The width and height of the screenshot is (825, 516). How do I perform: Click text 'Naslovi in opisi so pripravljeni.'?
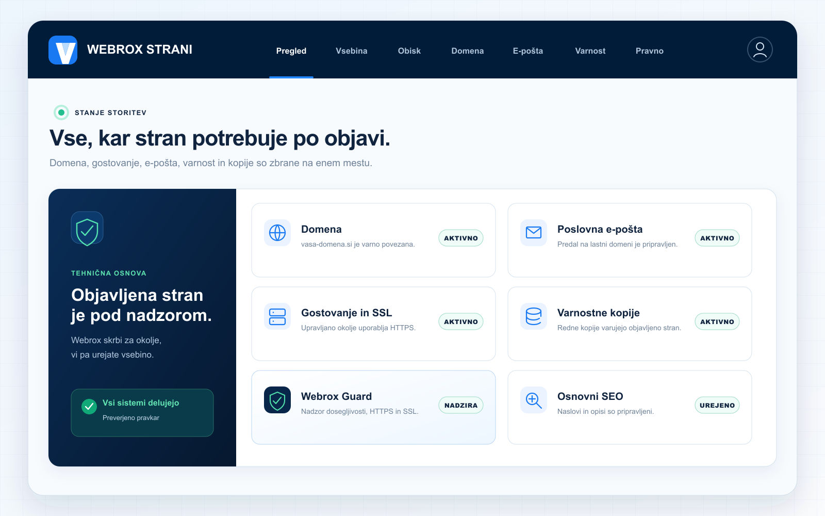tap(605, 411)
